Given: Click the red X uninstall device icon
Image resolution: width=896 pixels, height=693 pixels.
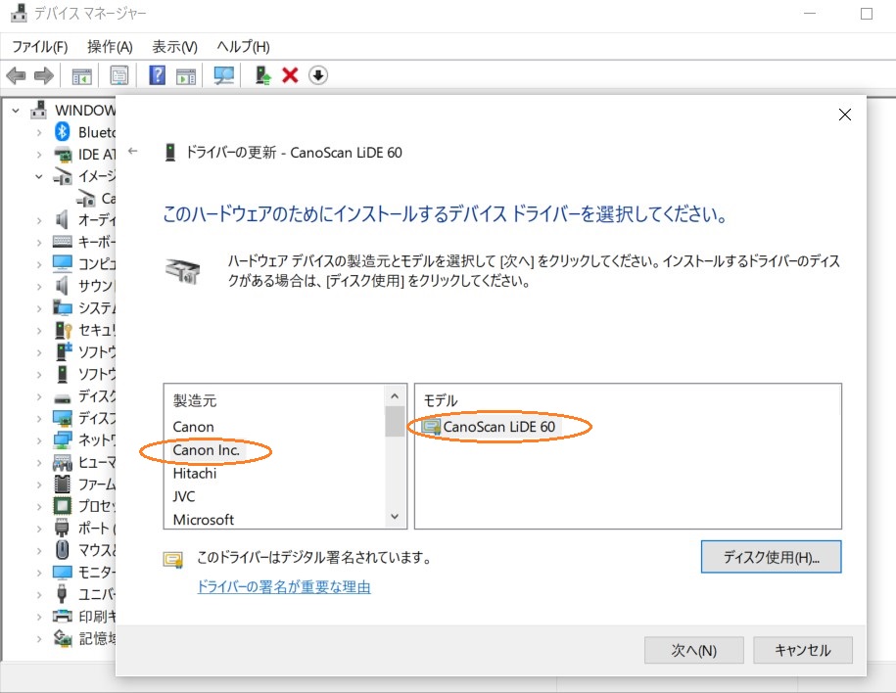Looking at the screenshot, I should click(290, 75).
